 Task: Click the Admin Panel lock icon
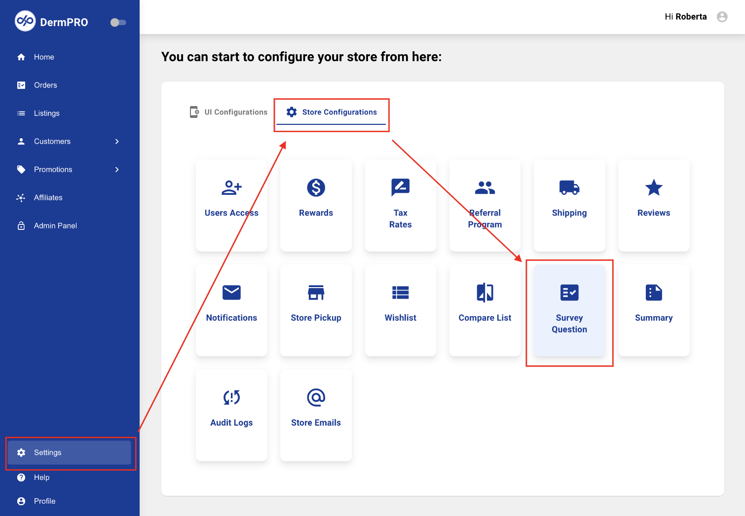click(x=21, y=226)
